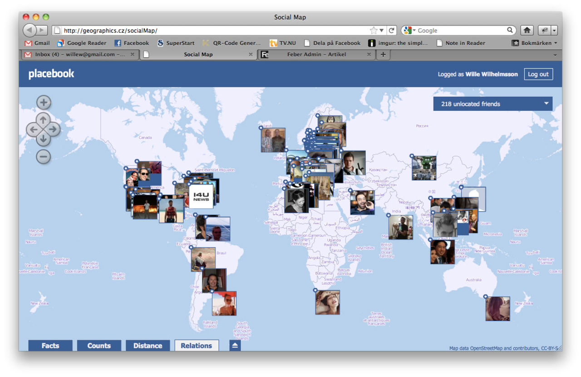Viewport: 581px width, 377px height.
Task: Open the Google Reader bookmark
Action: tap(82, 43)
